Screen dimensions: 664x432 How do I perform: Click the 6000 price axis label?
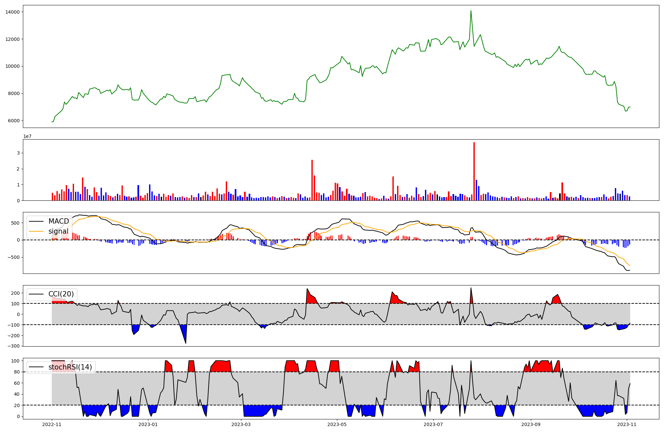click(14, 121)
